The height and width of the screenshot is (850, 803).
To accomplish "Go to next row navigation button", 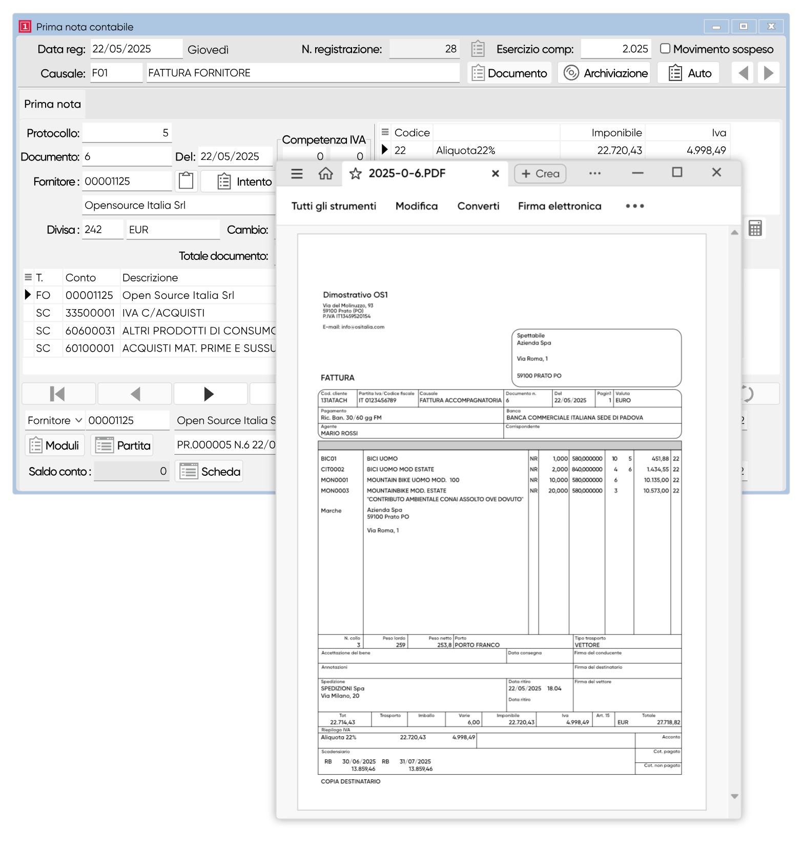I will pyautogui.click(x=210, y=394).
